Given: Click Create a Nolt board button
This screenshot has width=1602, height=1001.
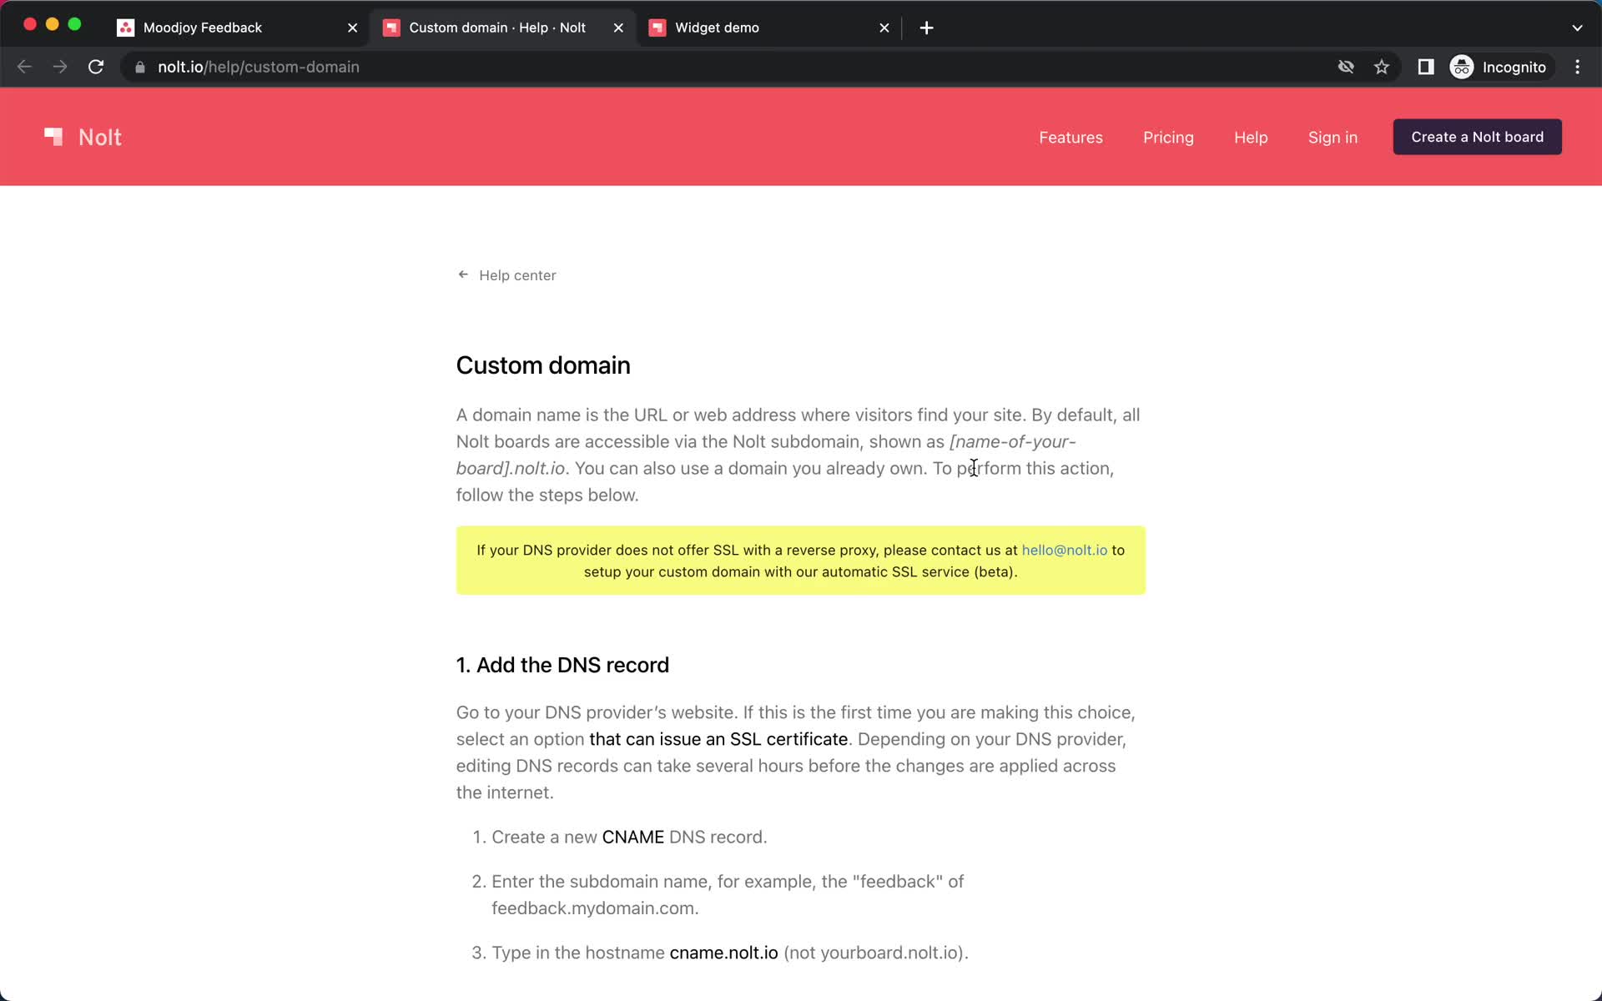Looking at the screenshot, I should tap(1478, 136).
